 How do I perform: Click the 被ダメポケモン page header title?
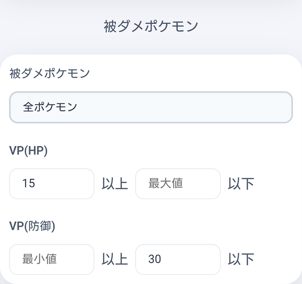tap(151, 27)
